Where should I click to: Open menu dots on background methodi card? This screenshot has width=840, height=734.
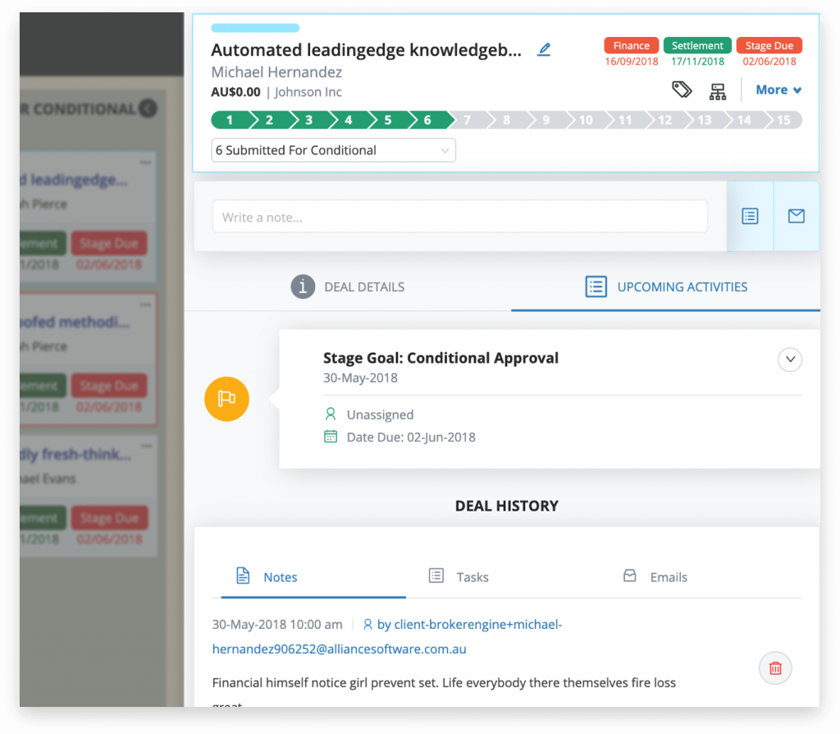click(145, 305)
